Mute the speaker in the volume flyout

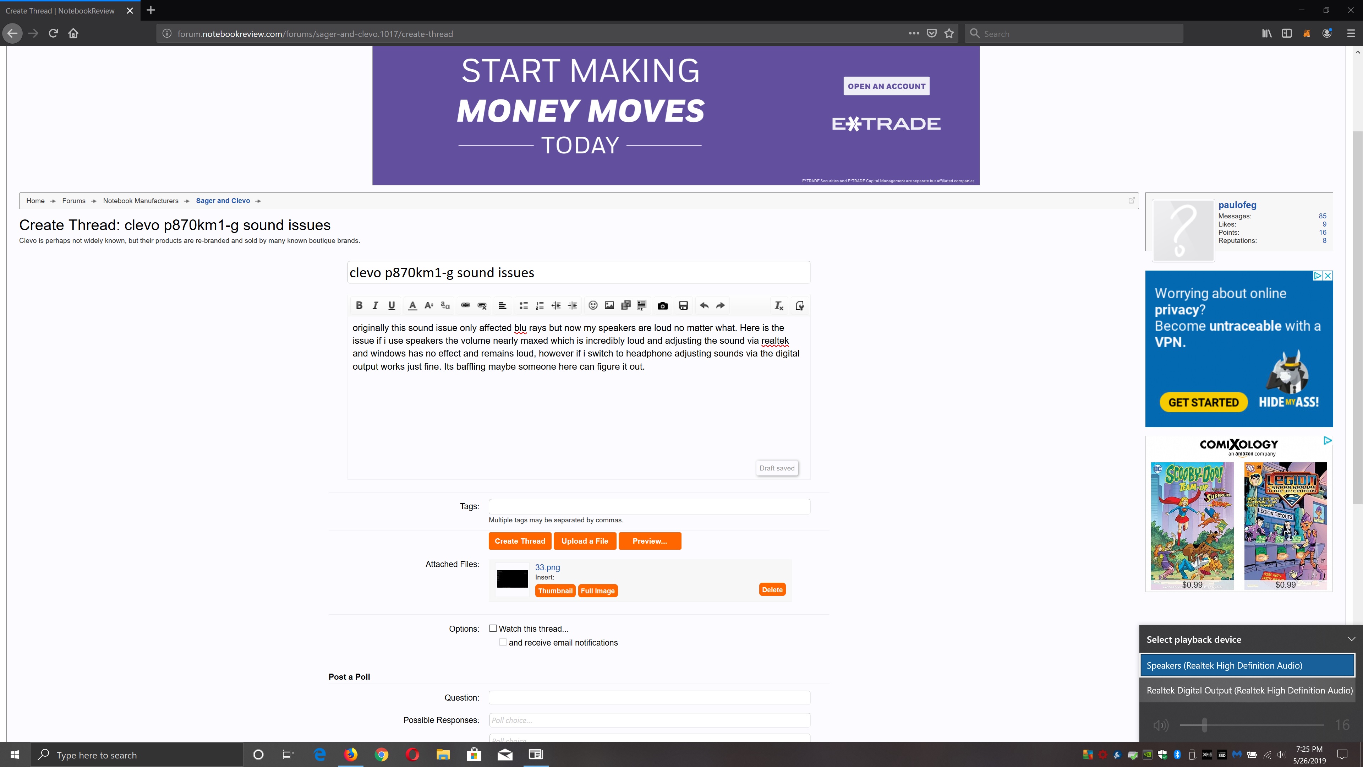(1161, 725)
